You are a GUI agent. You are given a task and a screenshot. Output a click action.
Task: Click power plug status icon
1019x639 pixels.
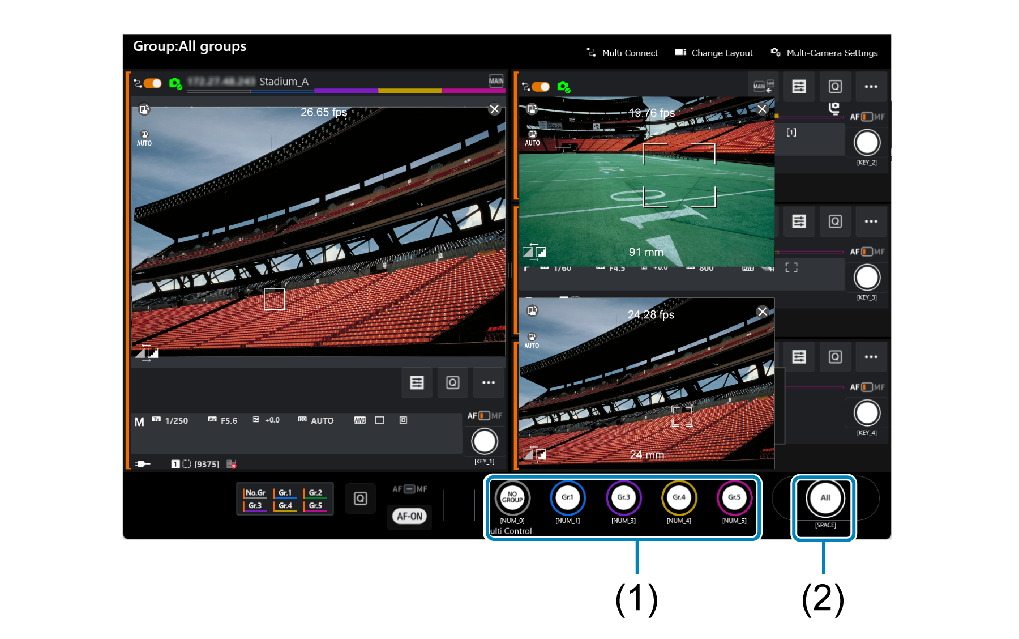coord(143,463)
